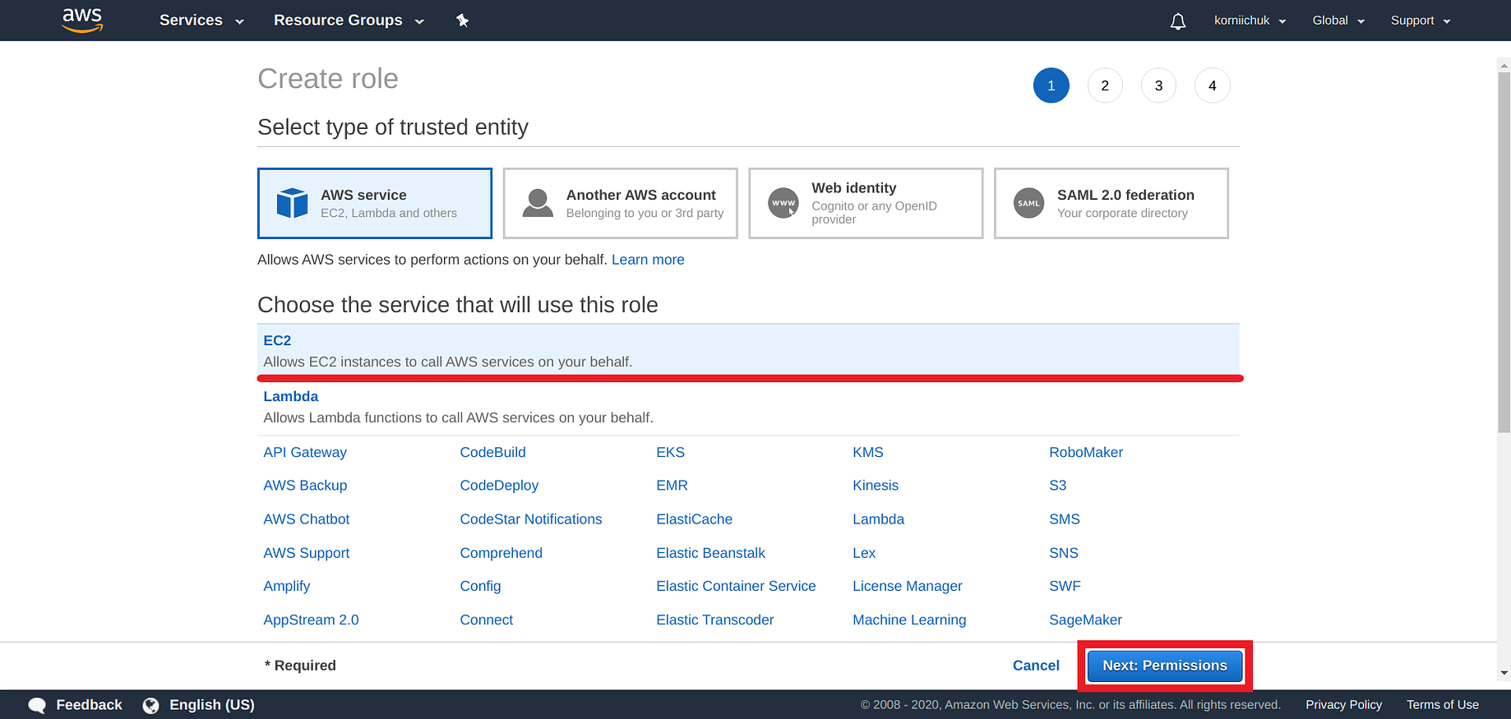
Task: Select CodeBuild service
Action: pos(492,452)
